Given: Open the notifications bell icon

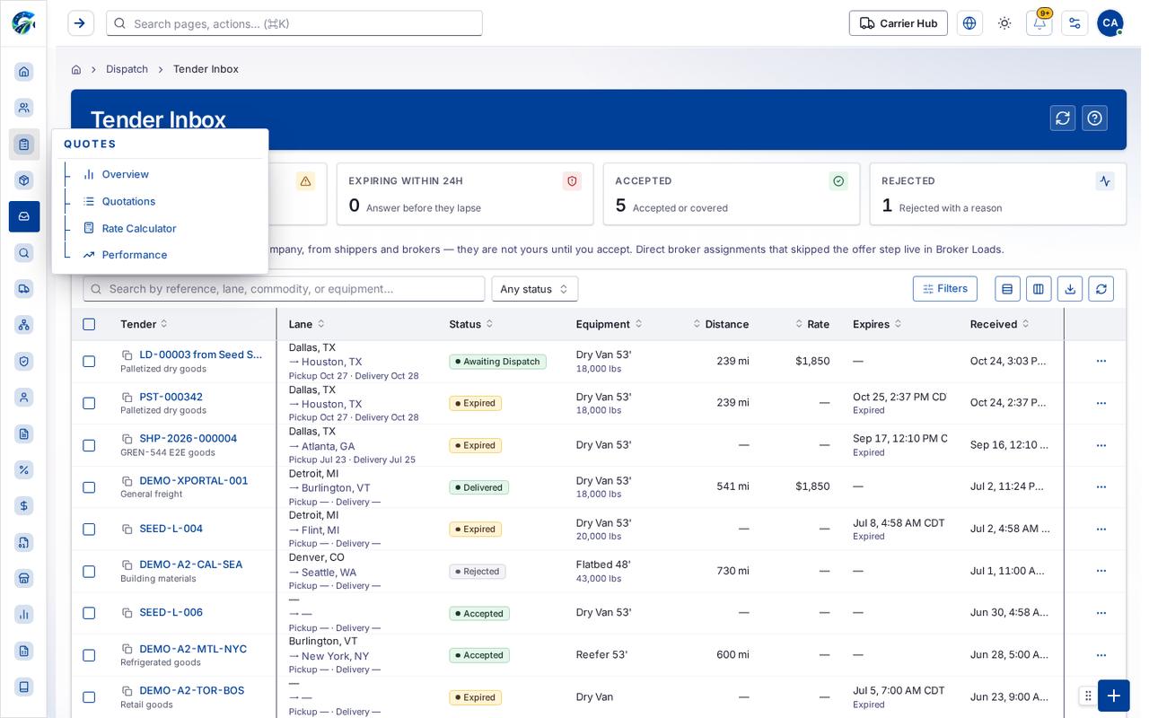Looking at the screenshot, I should coord(1039,23).
